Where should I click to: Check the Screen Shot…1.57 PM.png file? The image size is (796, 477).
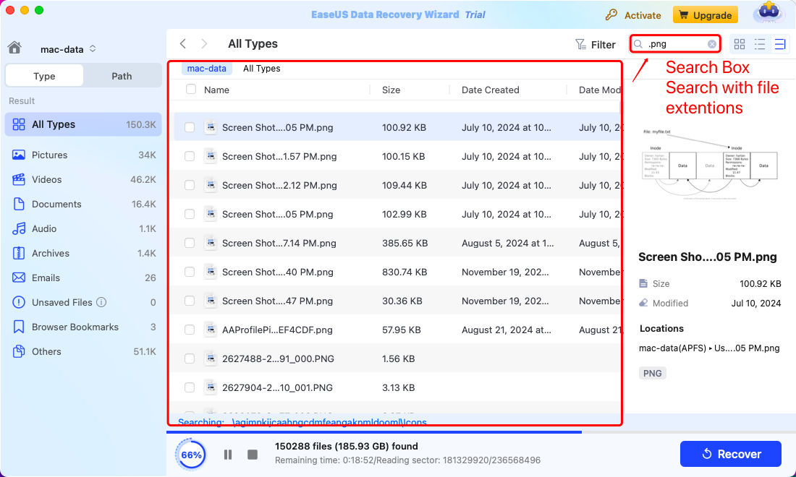(x=190, y=156)
